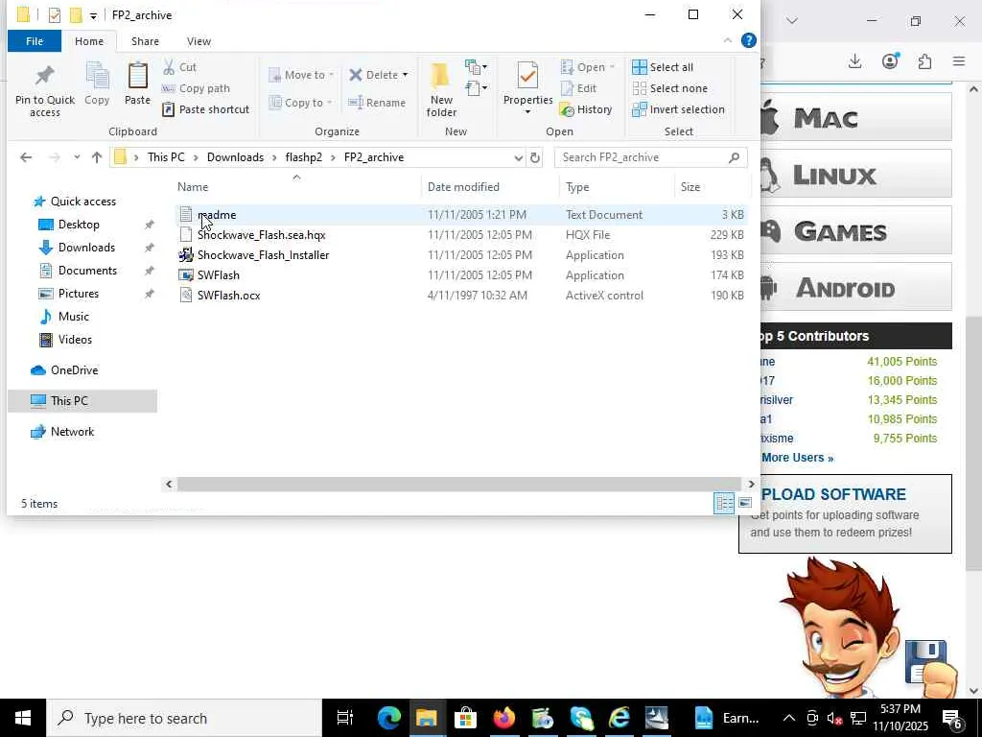Open browser hamburger menu icon

[959, 61]
